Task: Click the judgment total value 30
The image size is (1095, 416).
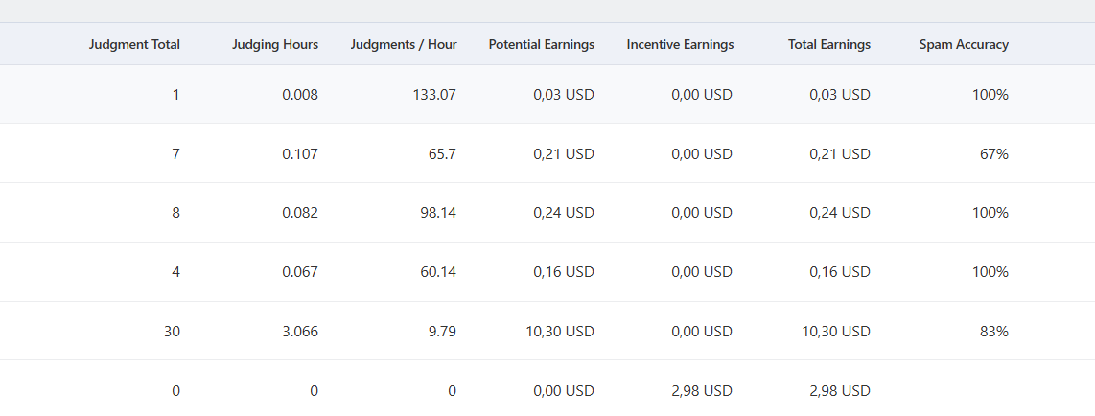Action: [173, 332]
